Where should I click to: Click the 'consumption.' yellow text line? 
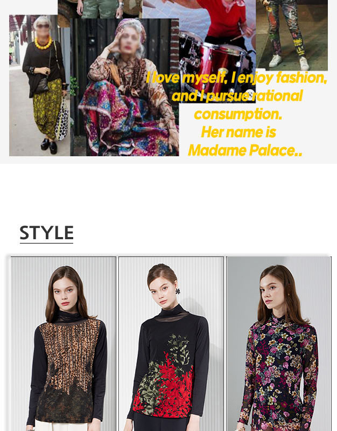[x=238, y=114]
